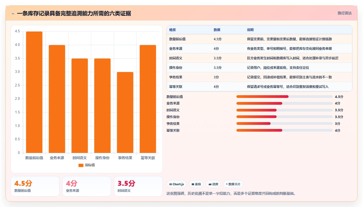Click the 业务来源 progress bar
The image size is (363, 207).
284,103
